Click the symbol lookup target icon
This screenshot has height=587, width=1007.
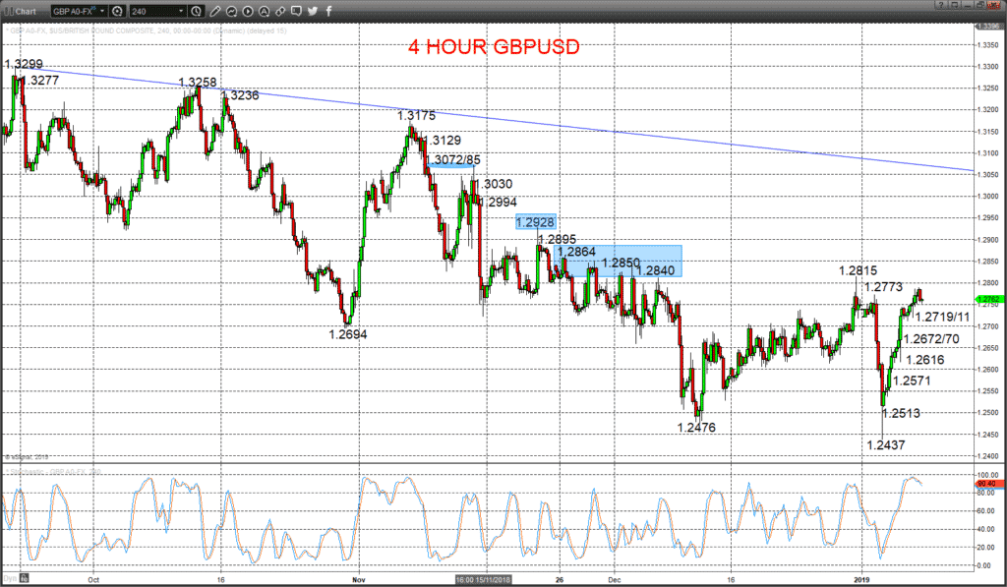117,11
